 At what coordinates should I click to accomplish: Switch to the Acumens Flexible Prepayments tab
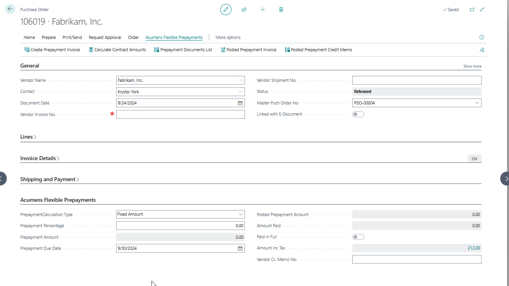(x=174, y=37)
